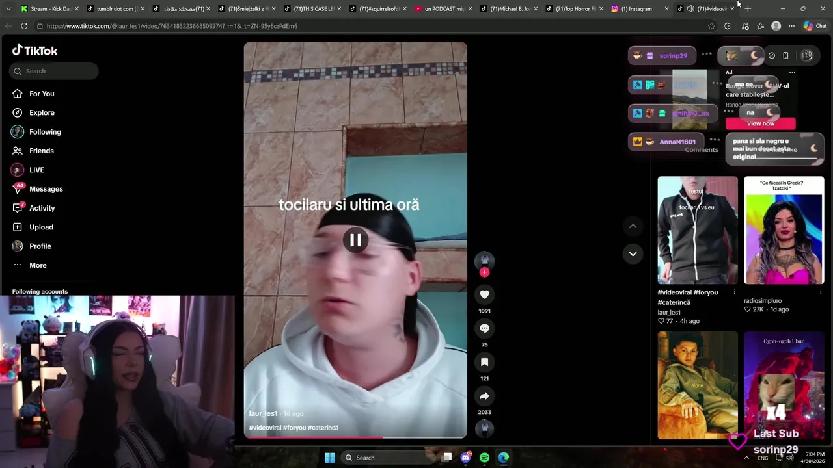Open the spinning sound disc icon
The width and height of the screenshot is (833, 468).
pos(484,428)
